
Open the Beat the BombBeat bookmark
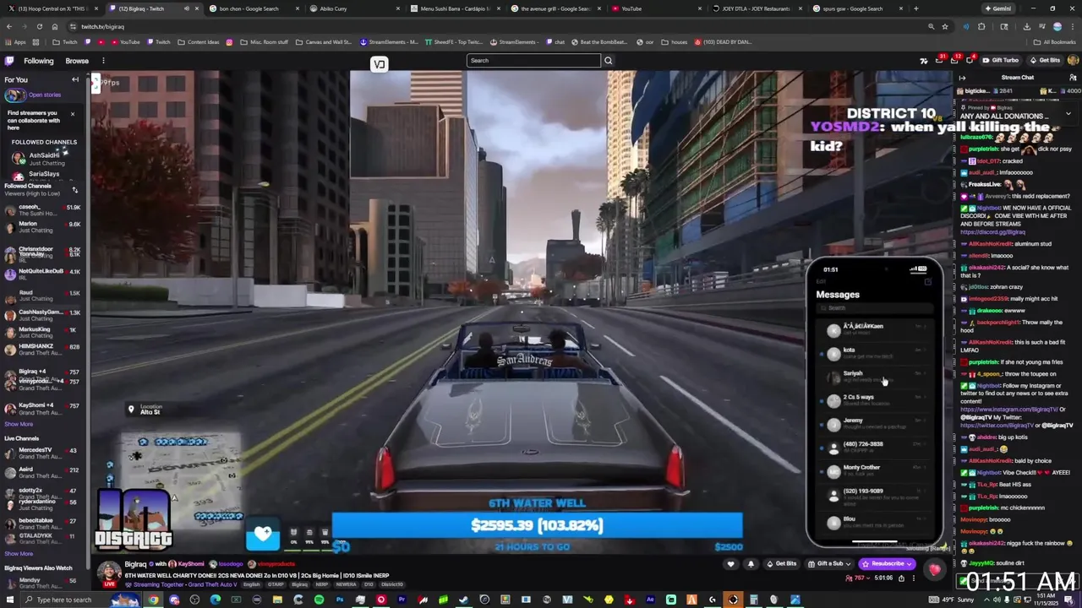[x=599, y=42]
